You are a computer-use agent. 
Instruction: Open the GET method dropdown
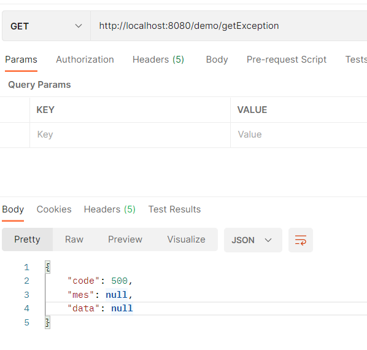[47, 26]
